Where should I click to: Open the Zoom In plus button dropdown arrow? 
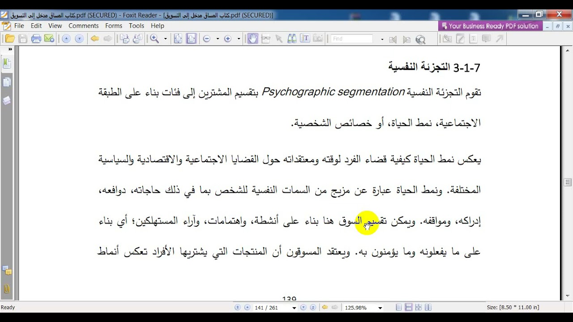click(239, 39)
